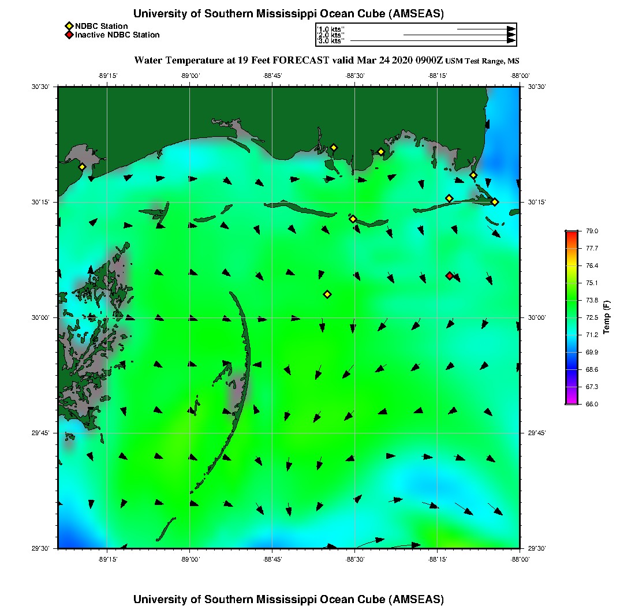Click the 30'30' latitude label on the left axis
The width and height of the screenshot is (635, 606).
(x=40, y=87)
